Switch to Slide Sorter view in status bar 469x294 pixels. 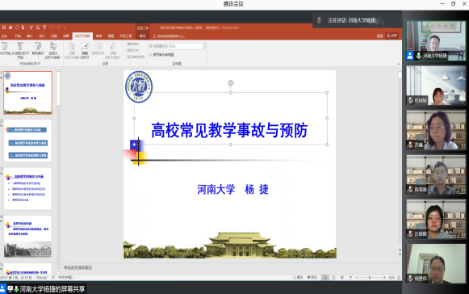tap(333, 278)
